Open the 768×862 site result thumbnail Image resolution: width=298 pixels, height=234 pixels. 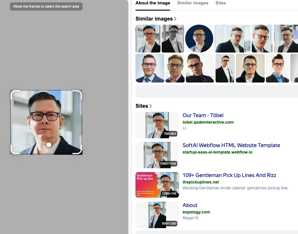coord(157,125)
